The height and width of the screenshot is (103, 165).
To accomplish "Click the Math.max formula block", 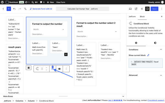I will click(85, 64).
